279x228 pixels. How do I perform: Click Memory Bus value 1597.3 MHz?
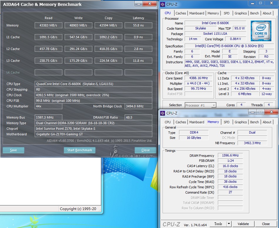click(49, 117)
